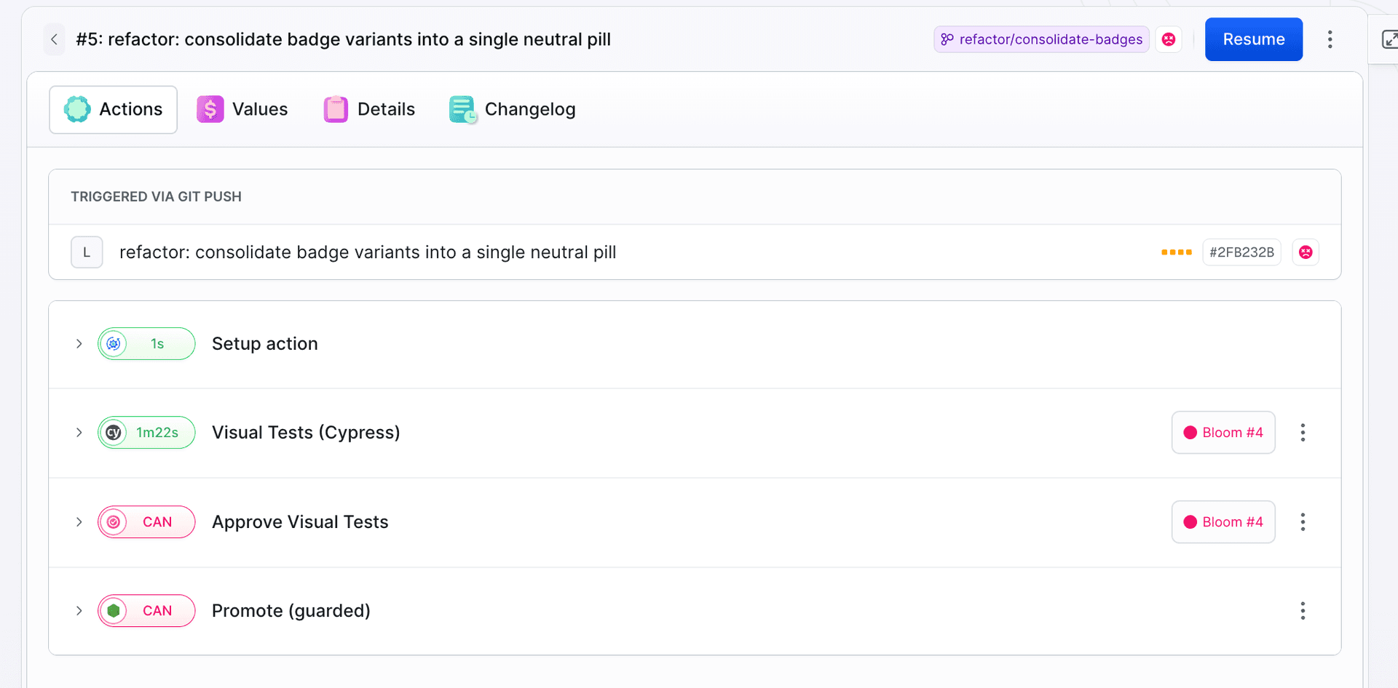Screen dimensions: 1398x688
Task: Click the Setup action title
Action: point(265,344)
